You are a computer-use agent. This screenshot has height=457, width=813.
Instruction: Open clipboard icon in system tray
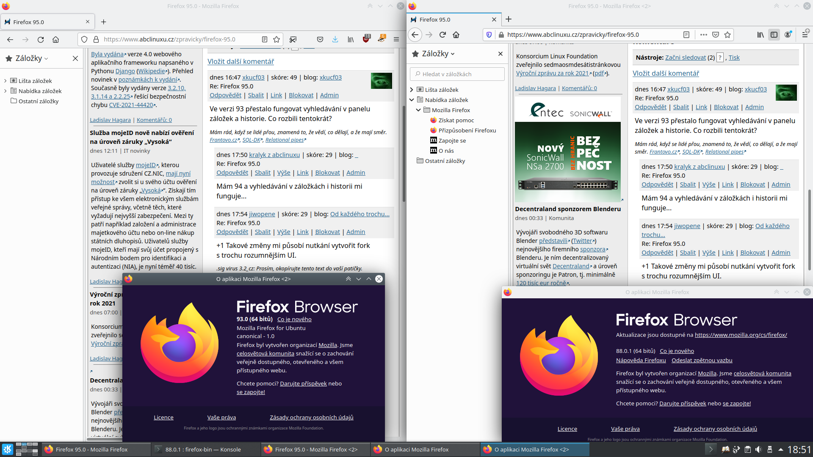pos(747,449)
